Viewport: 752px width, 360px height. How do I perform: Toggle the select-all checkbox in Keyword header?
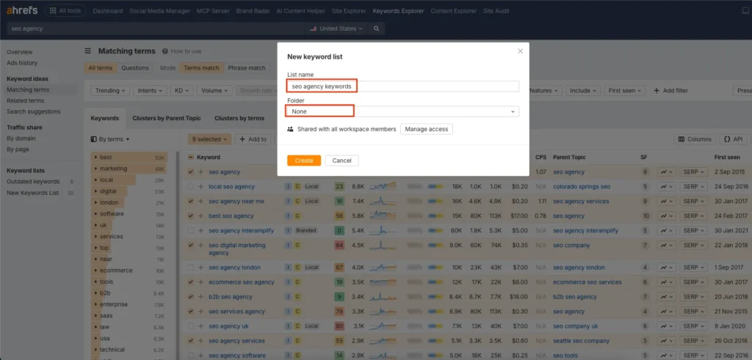pyautogui.click(x=191, y=157)
